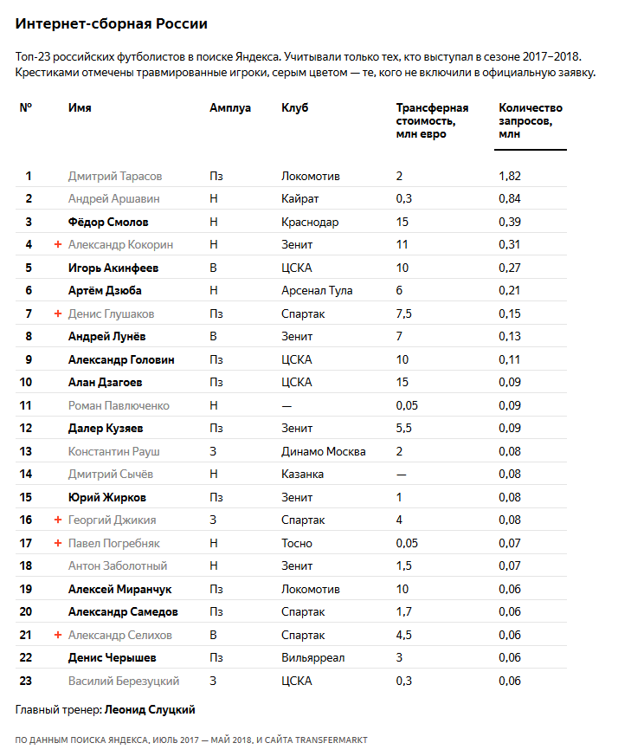Viewport: 618px width, 756px height.
Task: Sort by Количество запросов column header
Action: (530, 121)
